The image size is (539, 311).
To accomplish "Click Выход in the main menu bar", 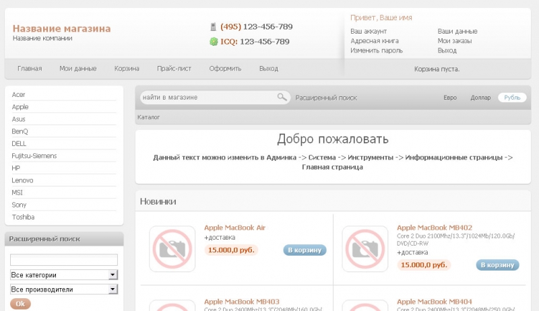I will pyautogui.click(x=268, y=68).
